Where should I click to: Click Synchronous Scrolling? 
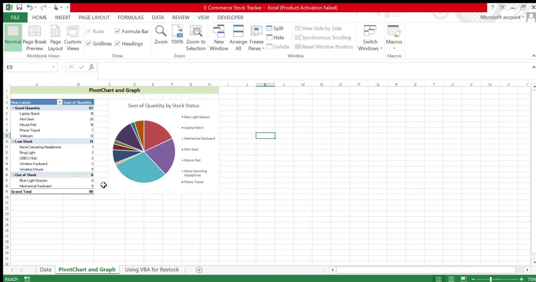click(x=323, y=37)
